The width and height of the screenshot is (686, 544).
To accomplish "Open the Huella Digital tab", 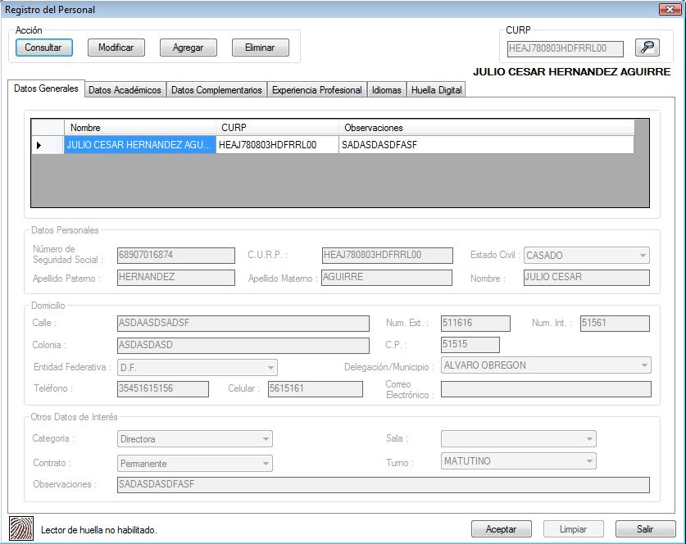I will click(x=437, y=90).
